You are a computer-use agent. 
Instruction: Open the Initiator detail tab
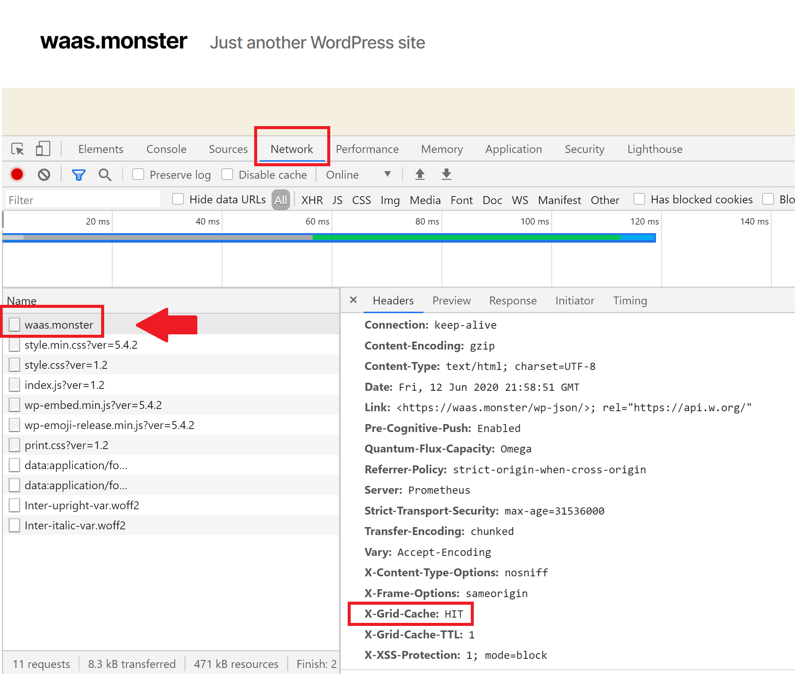(x=575, y=301)
